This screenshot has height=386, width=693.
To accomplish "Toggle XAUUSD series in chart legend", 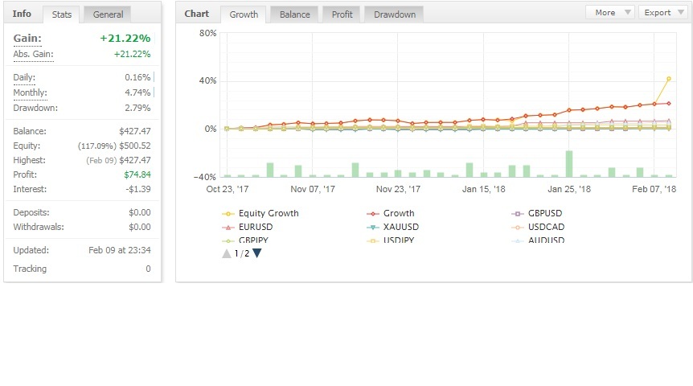I will [x=393, y=227].
